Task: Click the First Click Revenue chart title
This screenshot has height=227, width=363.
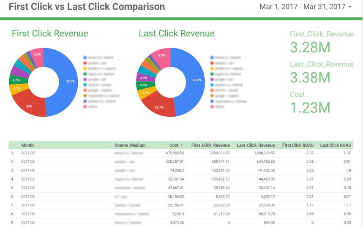Action: [50, 33]
